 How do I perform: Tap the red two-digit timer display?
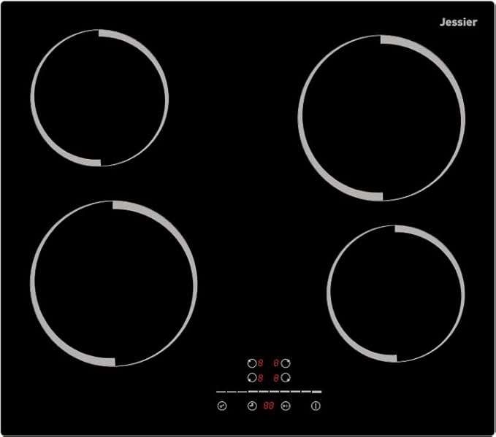[269, 406]
